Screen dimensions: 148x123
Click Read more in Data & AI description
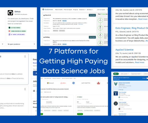(81, 24)
